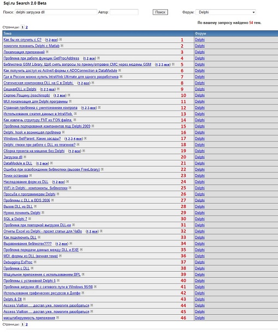This screenshot has height=334, width=278.
Task: Click the icon beside 'Локализация приложений' topic
Action: pyautogui.click(x=47, y=52)
